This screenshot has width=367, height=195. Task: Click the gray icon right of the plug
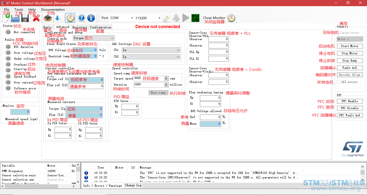click(x=176, y=18)
